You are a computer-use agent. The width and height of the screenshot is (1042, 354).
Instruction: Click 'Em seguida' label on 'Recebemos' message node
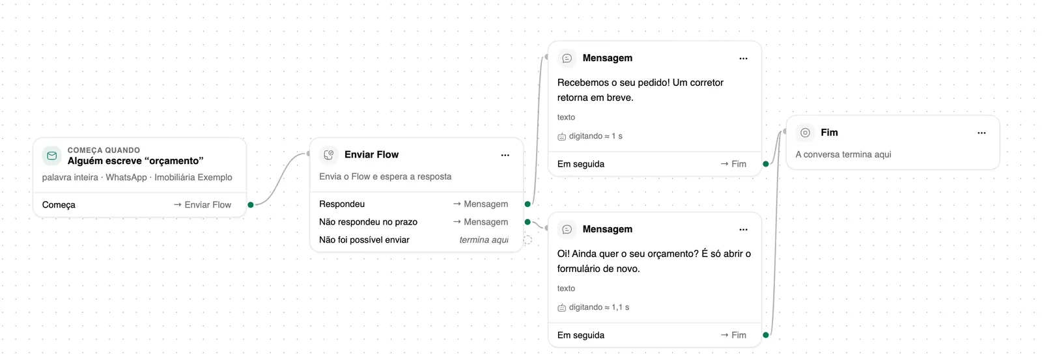581,164
